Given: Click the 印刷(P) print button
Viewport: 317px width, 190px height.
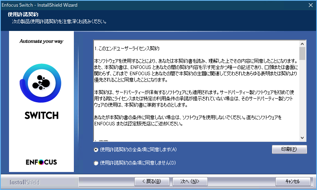Looking at the screenshot, I should [x=289, y=149].
